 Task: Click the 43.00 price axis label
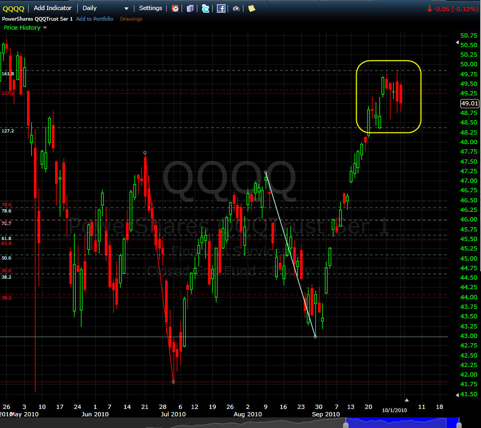pos(469,336)
